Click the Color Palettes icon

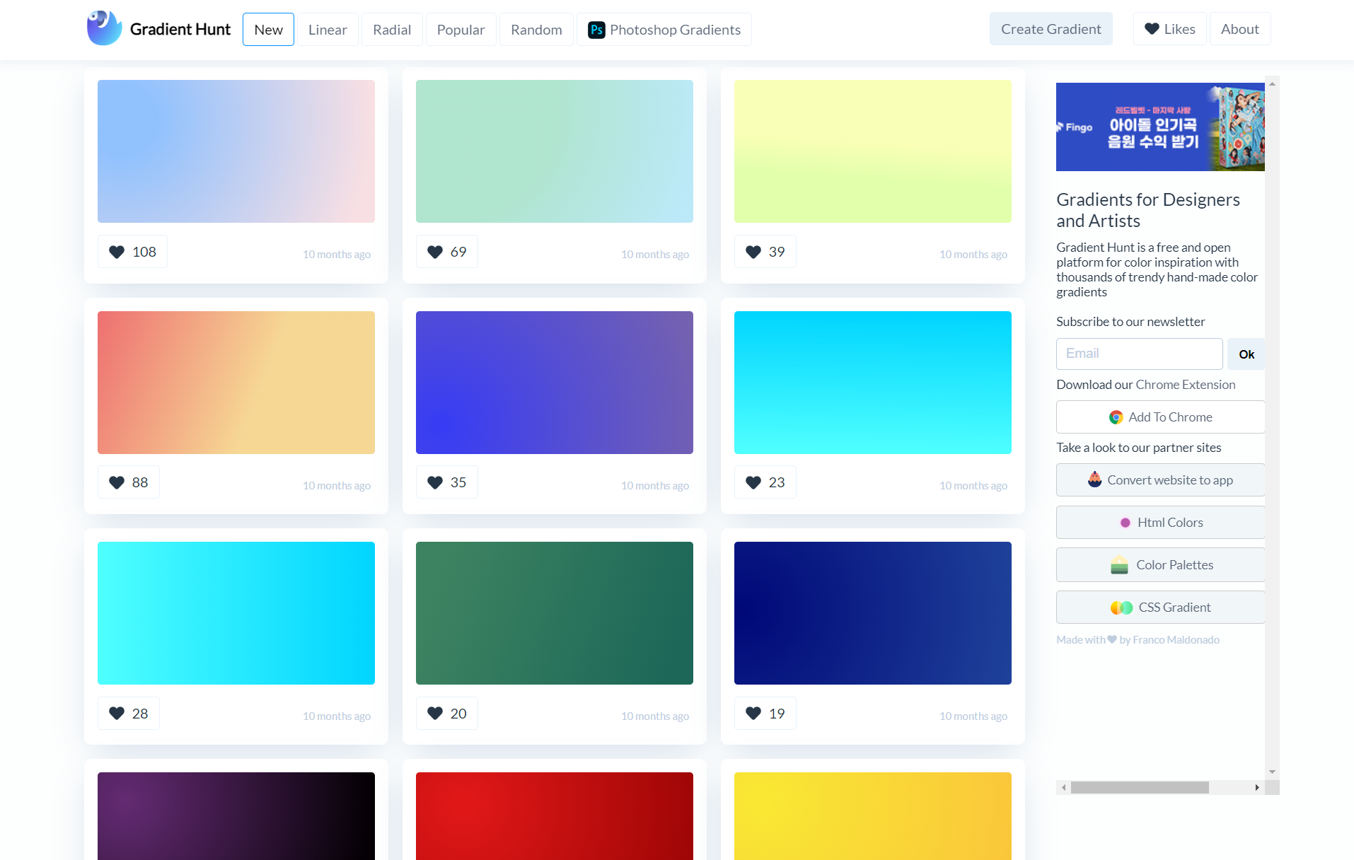[1119, 564]
